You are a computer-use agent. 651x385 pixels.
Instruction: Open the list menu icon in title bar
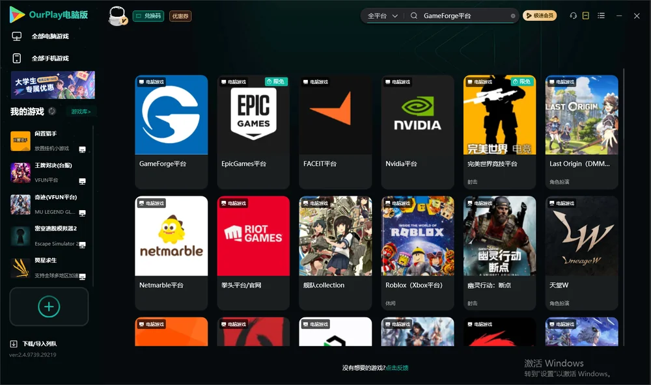[x=601, y=16]
